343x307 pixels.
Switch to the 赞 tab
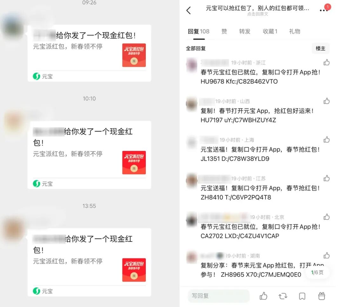coord(224,31)
